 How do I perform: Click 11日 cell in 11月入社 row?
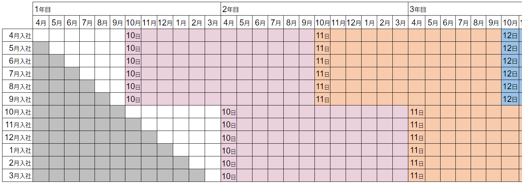(416, 125)
